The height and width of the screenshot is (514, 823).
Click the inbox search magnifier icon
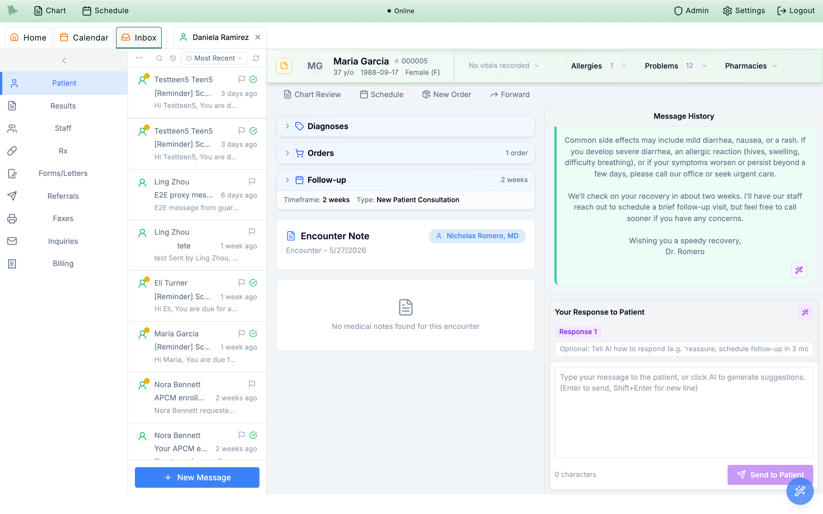point(159,58)
